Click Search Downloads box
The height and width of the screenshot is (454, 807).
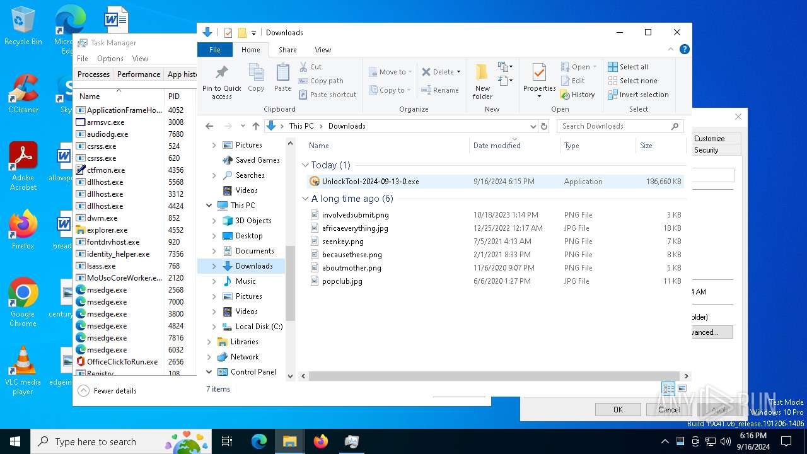point(620,126)
